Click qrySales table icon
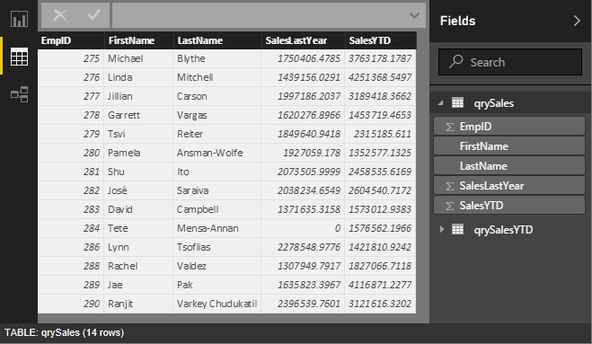This screenshot has width=592, height=344. (457, 102)
